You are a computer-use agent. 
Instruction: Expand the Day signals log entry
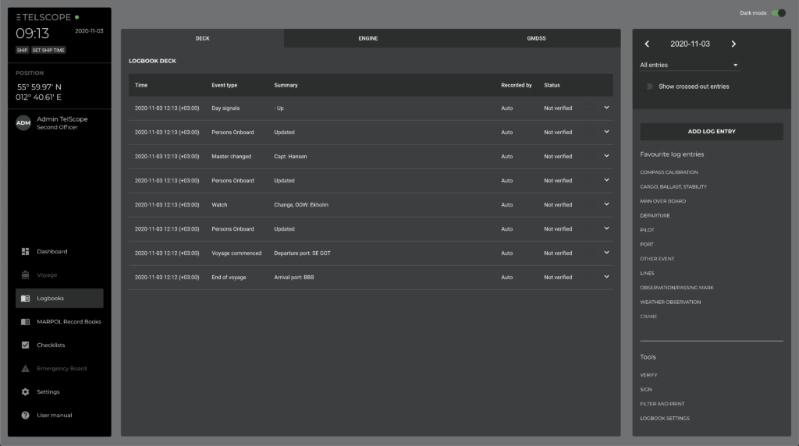606,108
